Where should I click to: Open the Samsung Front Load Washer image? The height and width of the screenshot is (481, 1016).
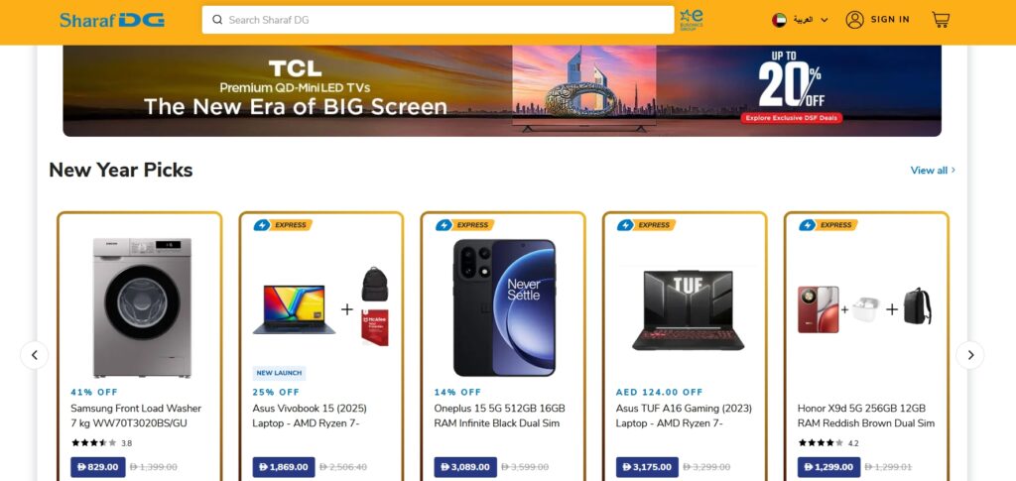point(142,307)
